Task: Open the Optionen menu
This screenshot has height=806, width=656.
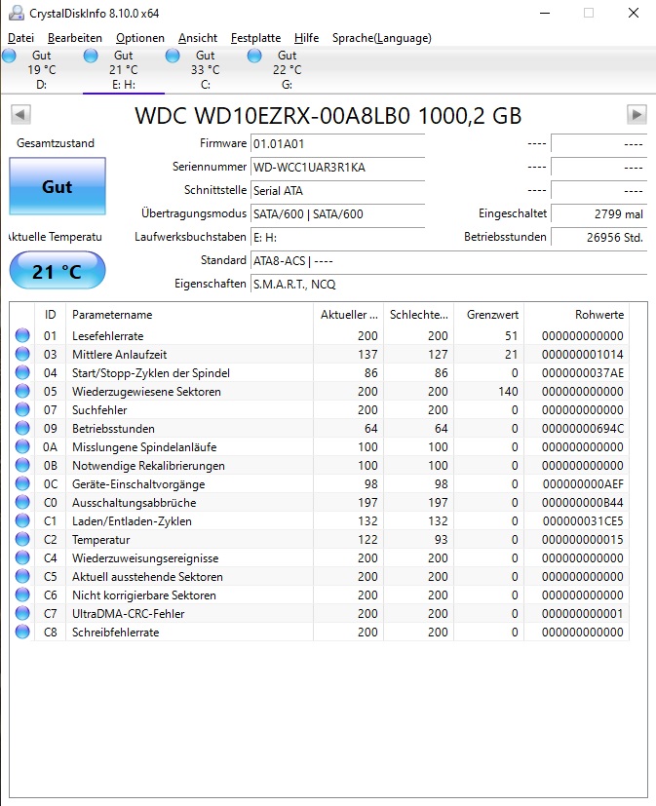Action: click(x=139, y=38)
